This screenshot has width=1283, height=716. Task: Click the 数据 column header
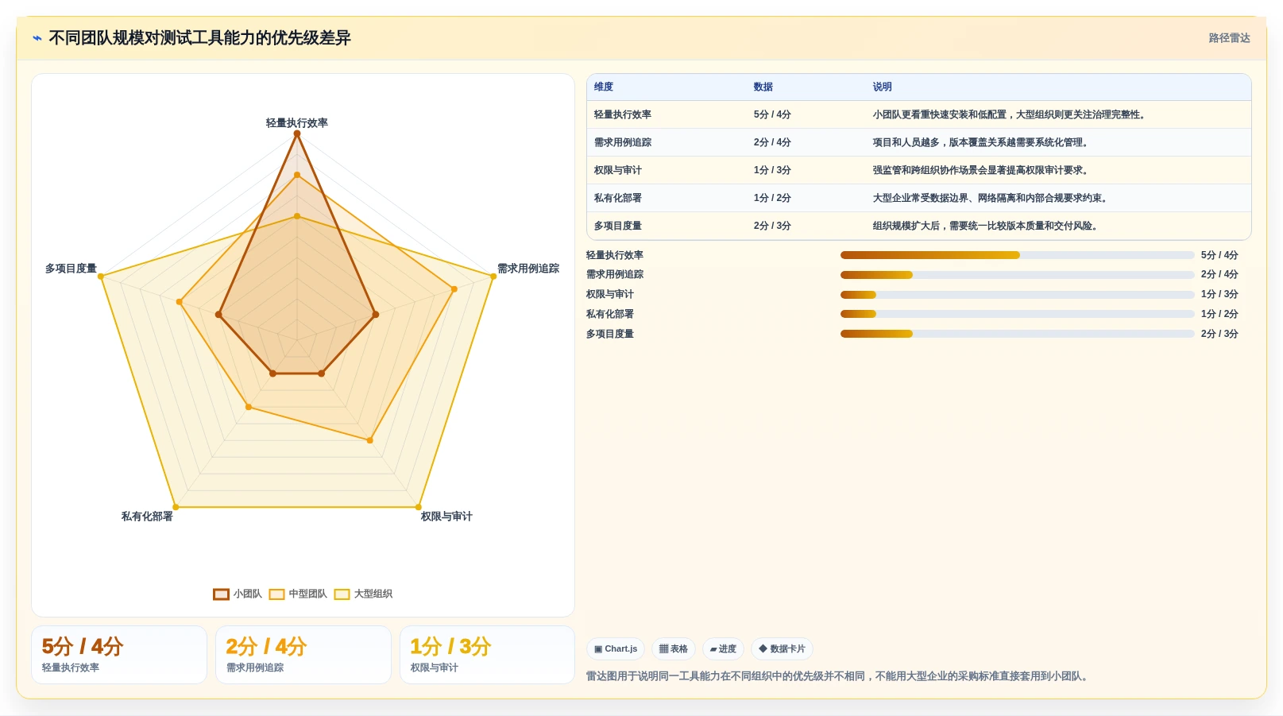pyautogui.click(x=763, y=87)
